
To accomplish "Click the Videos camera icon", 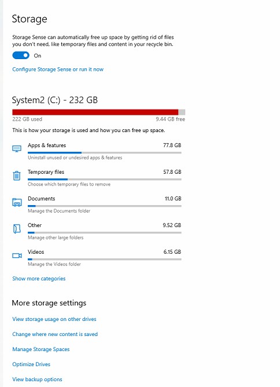I will click(x=17, y=255).
